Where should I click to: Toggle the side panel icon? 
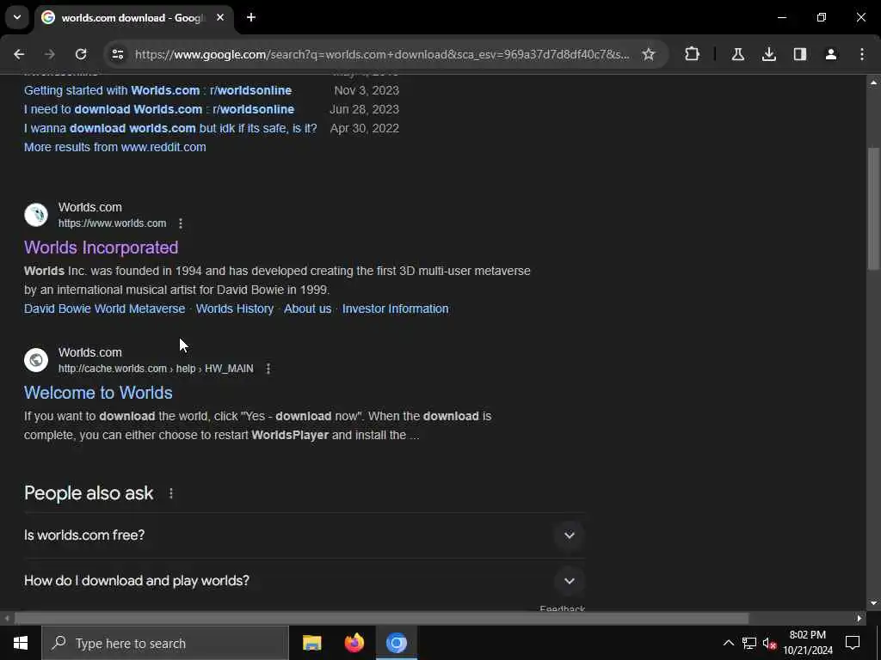tap(799, 54)
